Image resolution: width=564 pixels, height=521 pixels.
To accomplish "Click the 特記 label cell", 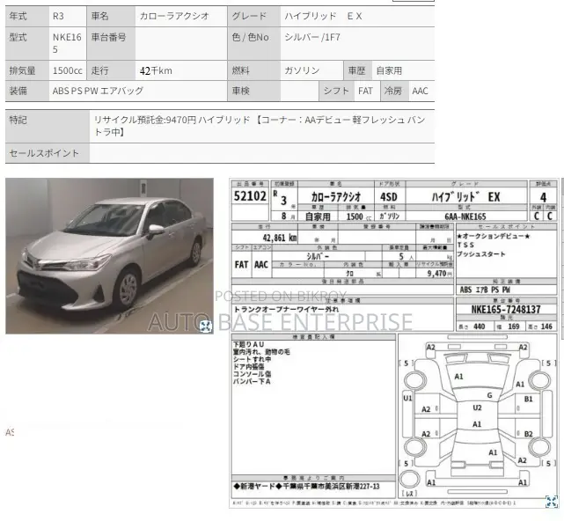I will coord(48,126).
